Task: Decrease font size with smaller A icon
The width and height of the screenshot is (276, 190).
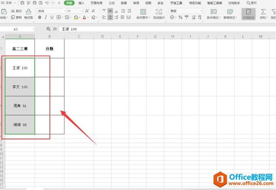Action: coord(93,11)
